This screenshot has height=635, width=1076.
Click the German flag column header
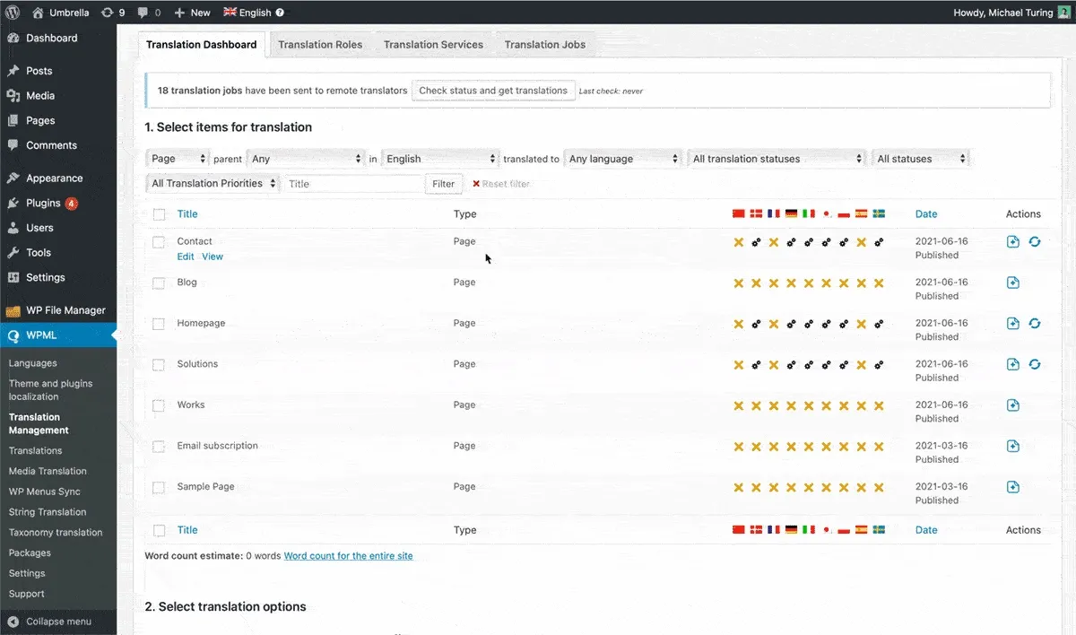791,213
